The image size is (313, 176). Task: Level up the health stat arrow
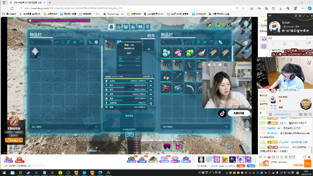point(151,81)
